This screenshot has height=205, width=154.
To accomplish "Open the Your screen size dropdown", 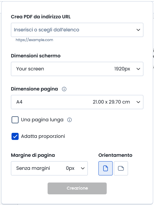I will tap(77, 69).
